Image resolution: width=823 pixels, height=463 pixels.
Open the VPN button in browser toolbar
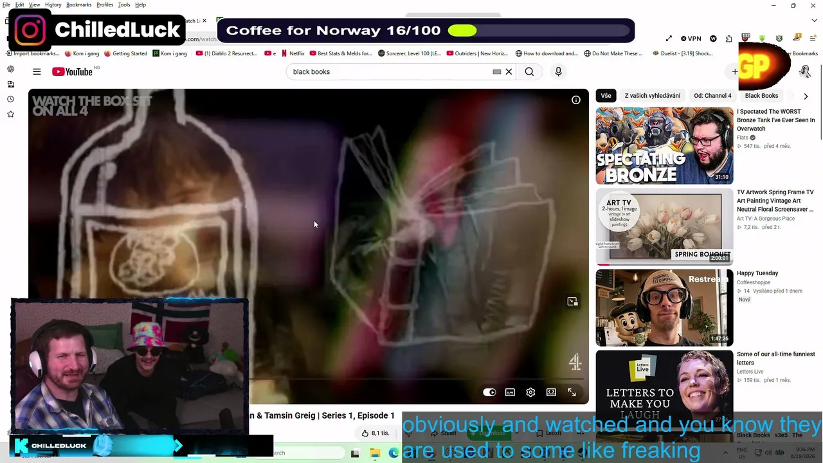click(x=692, y=39)
